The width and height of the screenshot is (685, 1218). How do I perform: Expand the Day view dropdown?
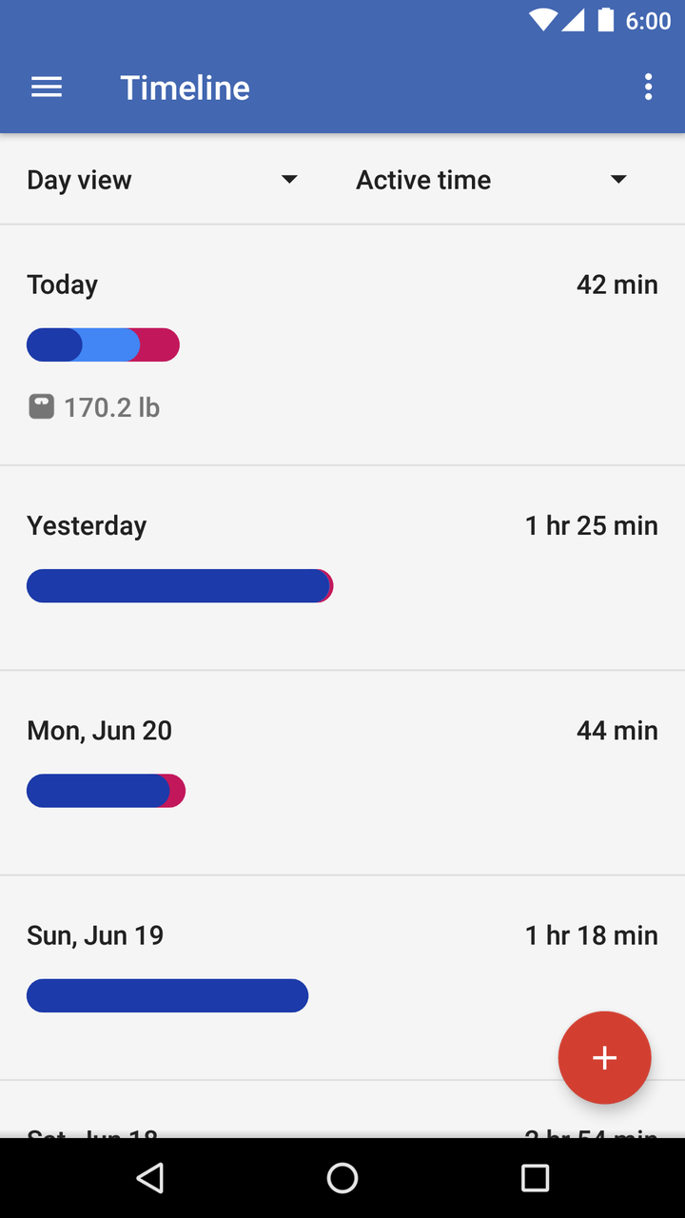pos(162,180)
